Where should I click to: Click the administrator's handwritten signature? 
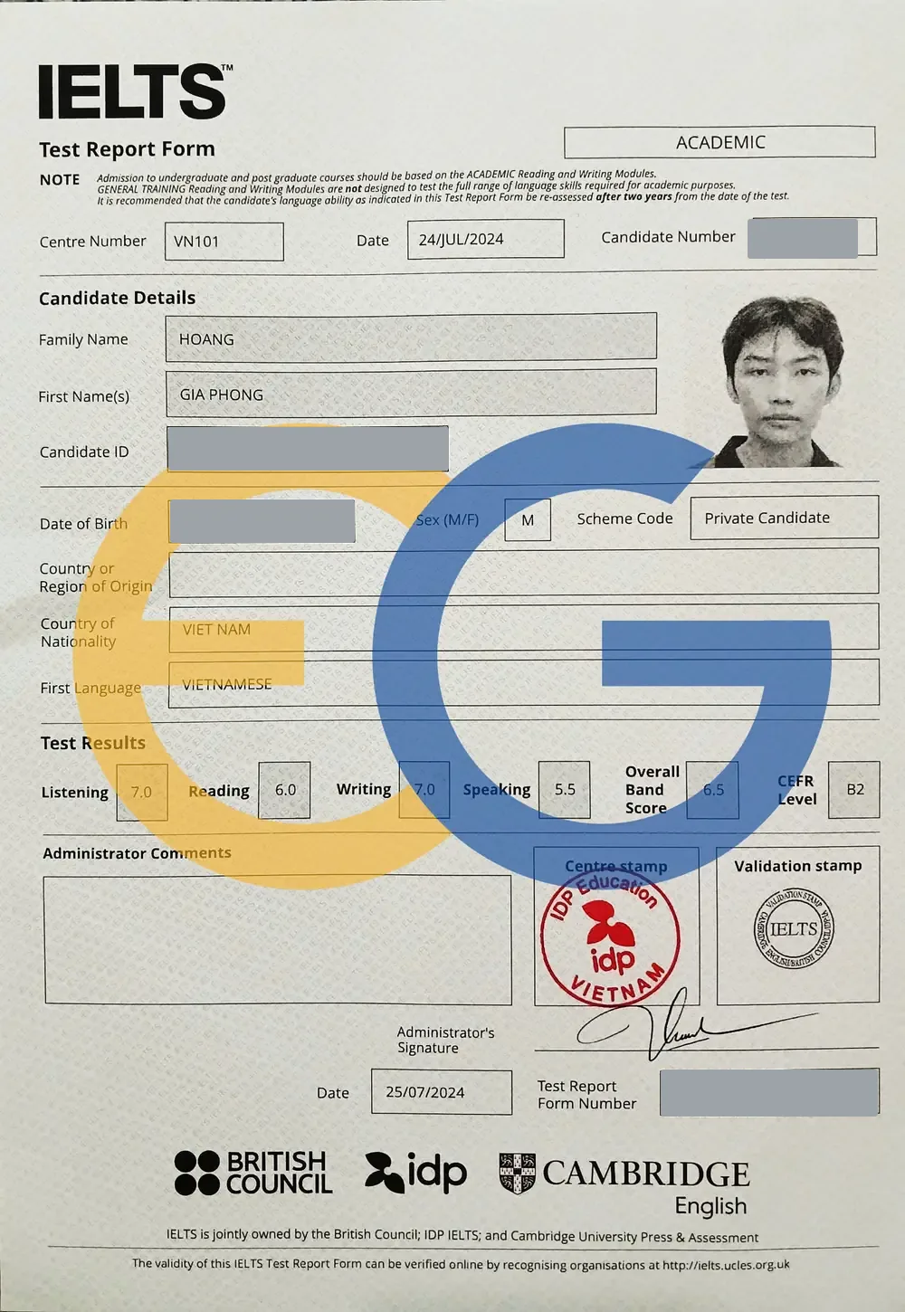[x=697, y=1024]
